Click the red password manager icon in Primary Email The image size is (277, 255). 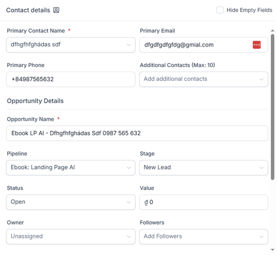[x=257, y=45]
